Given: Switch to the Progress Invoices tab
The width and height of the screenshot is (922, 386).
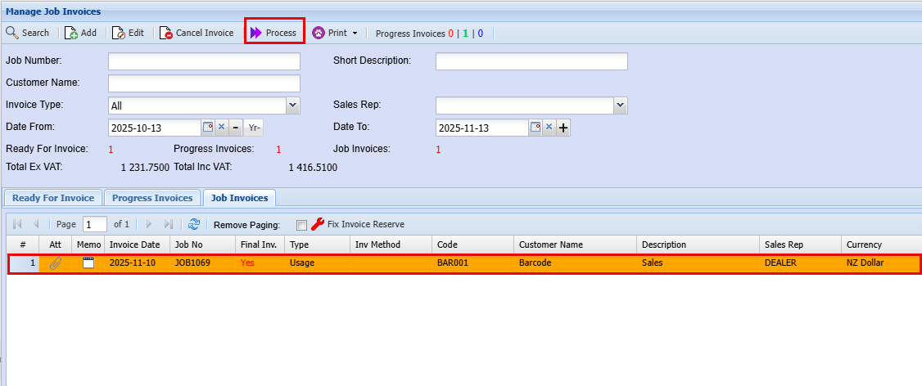Looking at the screenshot, I should 152,198.
